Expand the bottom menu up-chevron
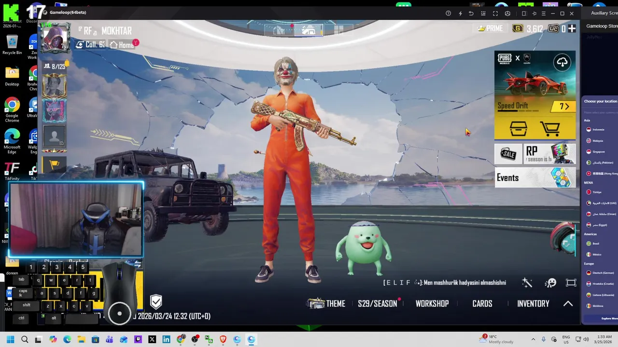Viewport: 618px width, 347px height. pyautogui.click(x=568, y=304)
